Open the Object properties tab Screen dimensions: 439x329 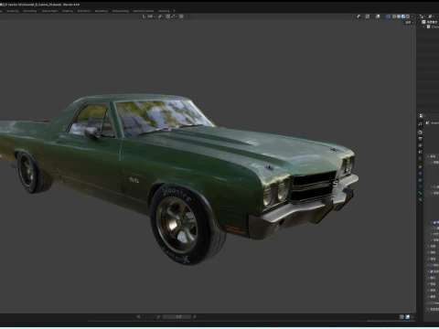tap(420, 167)
